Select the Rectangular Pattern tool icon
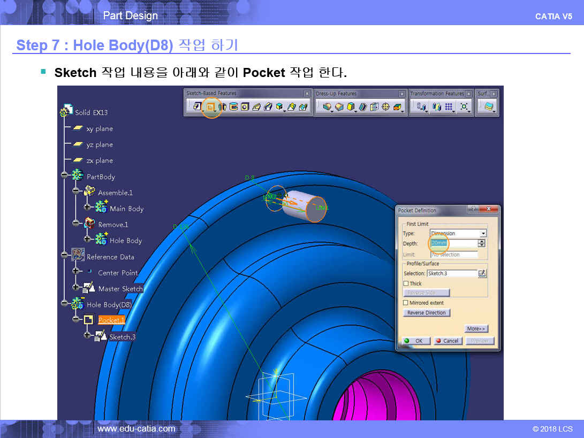Image resolution: width=584 pixels, height=438 pixels. 449,107
